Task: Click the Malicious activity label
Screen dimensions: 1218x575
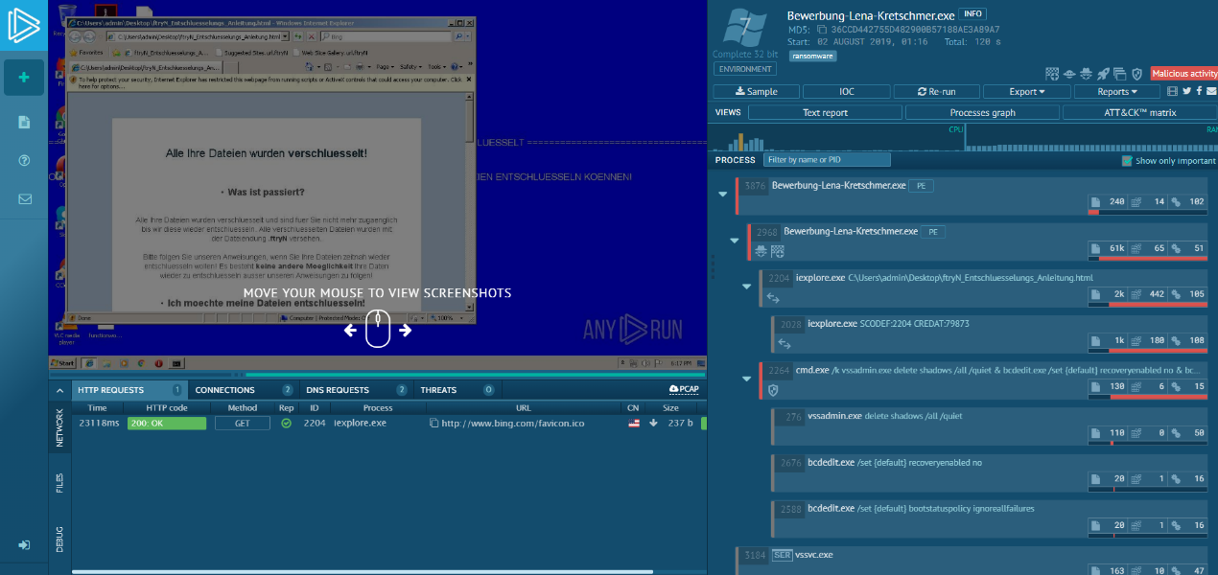Action: [1184, 74]
